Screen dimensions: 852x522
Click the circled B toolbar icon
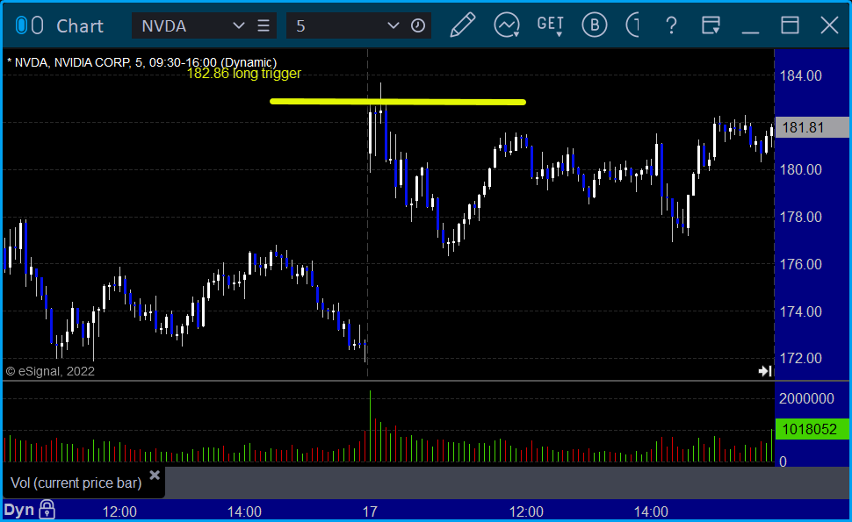(x=595, y=25)
